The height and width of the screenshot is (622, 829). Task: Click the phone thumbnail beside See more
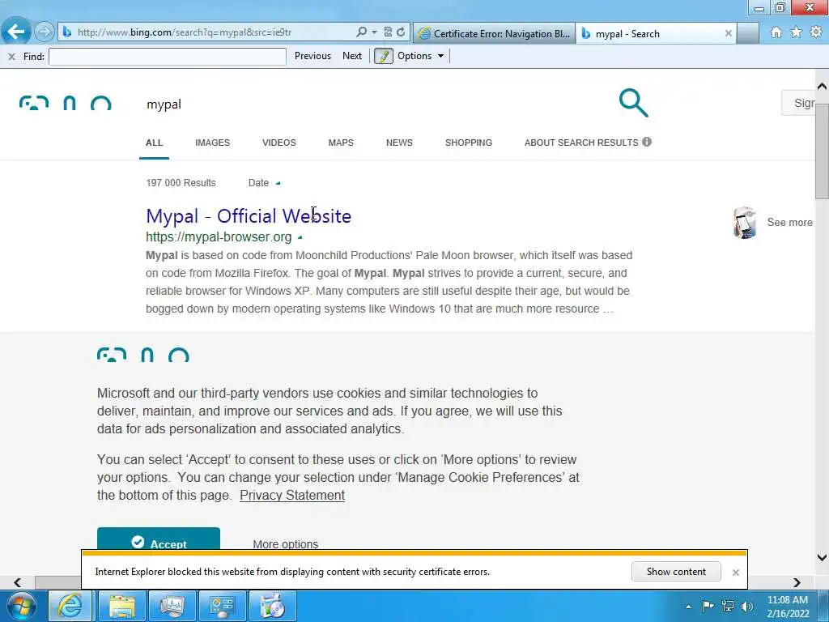pos(745,223)
